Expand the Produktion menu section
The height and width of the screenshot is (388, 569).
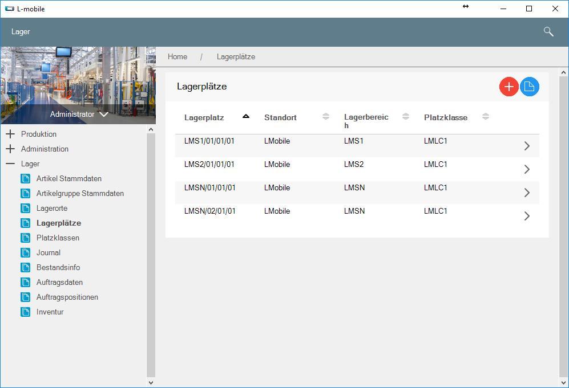(x=10, y=134)
